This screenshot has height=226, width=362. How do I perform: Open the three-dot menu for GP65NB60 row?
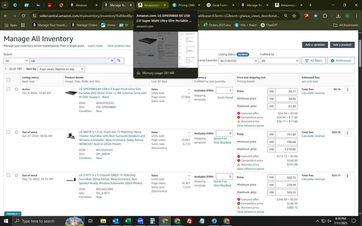click(348, 90)
